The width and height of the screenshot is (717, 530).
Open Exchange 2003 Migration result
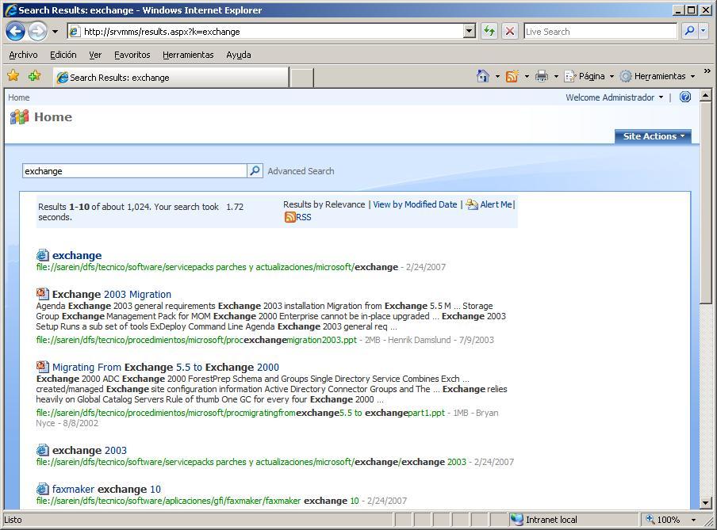(x=112, y=294)
